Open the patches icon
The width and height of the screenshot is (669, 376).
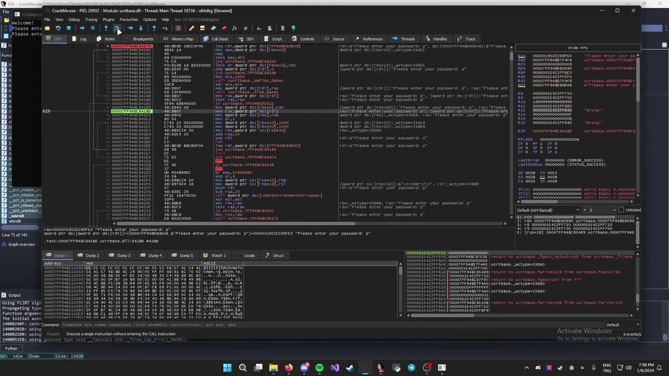pyautogui.click(x=192, y=28)
